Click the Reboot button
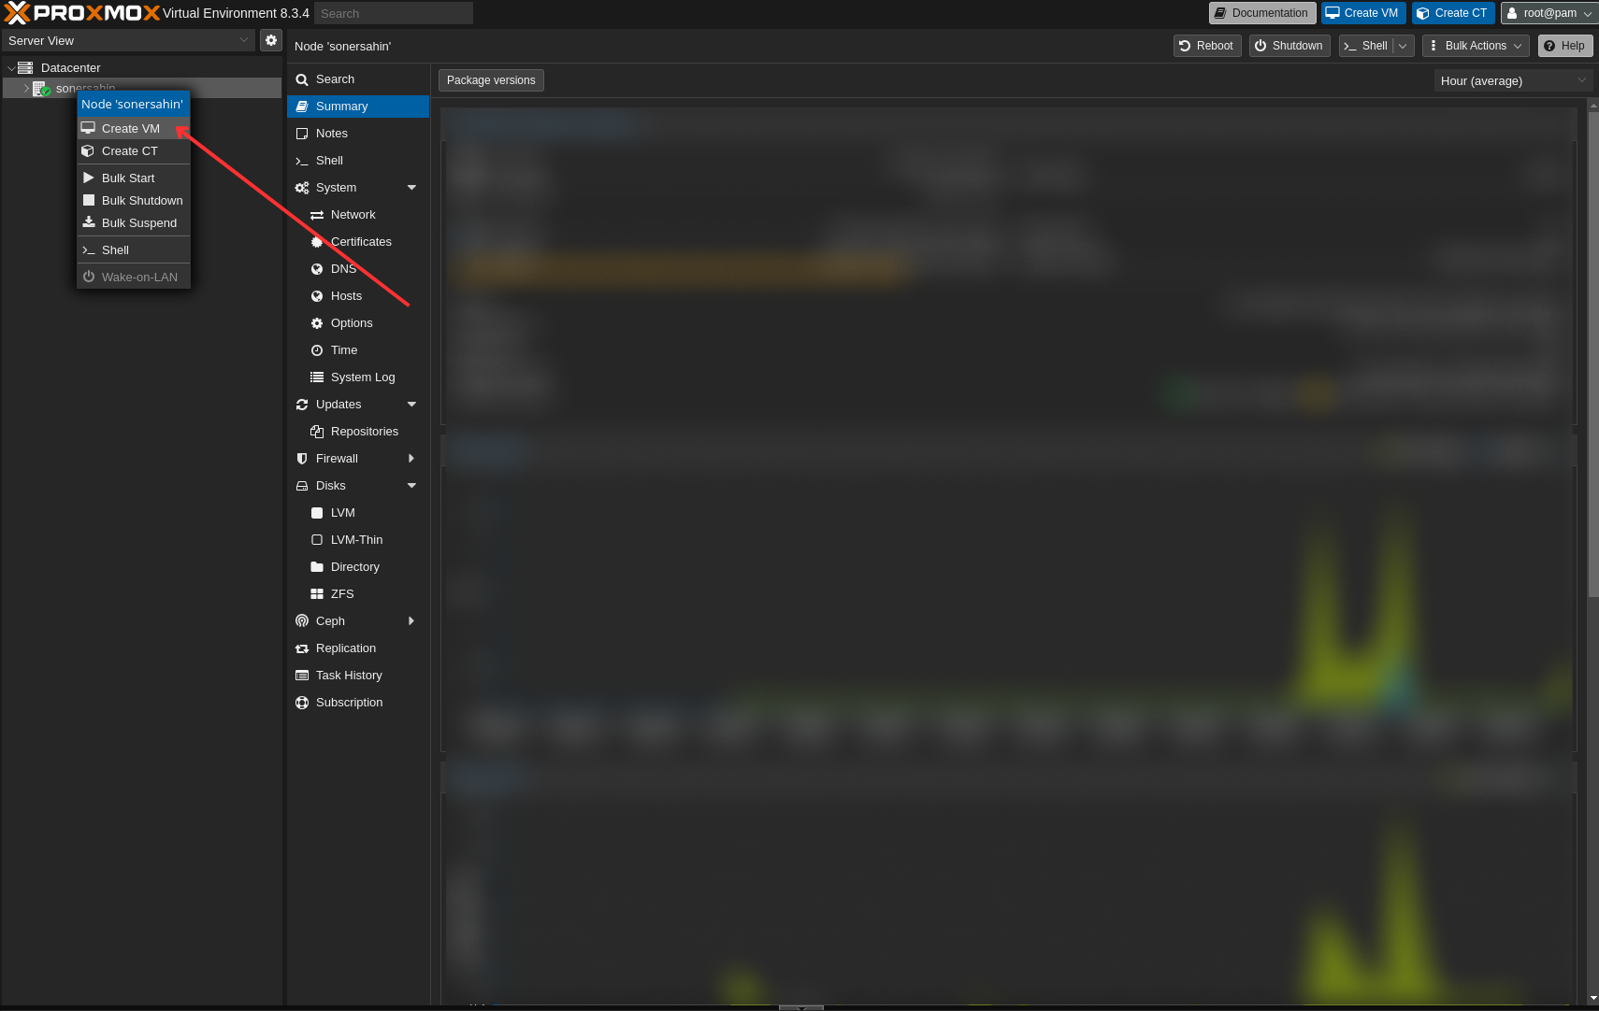The height and width of the screenshot is (1011, 1599). 1207,46
